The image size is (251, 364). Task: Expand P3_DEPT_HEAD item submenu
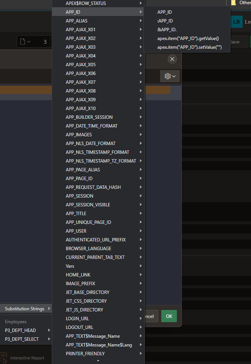pyautogui.click(x=26, y=330)
